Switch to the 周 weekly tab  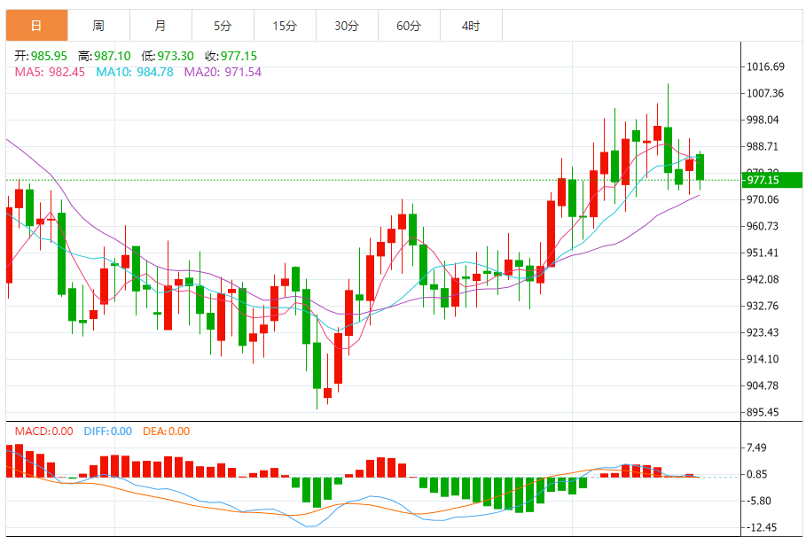(x=98, y=25)
